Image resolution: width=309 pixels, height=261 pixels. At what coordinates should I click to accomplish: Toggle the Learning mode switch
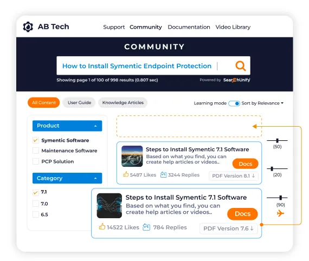[234, 103]
